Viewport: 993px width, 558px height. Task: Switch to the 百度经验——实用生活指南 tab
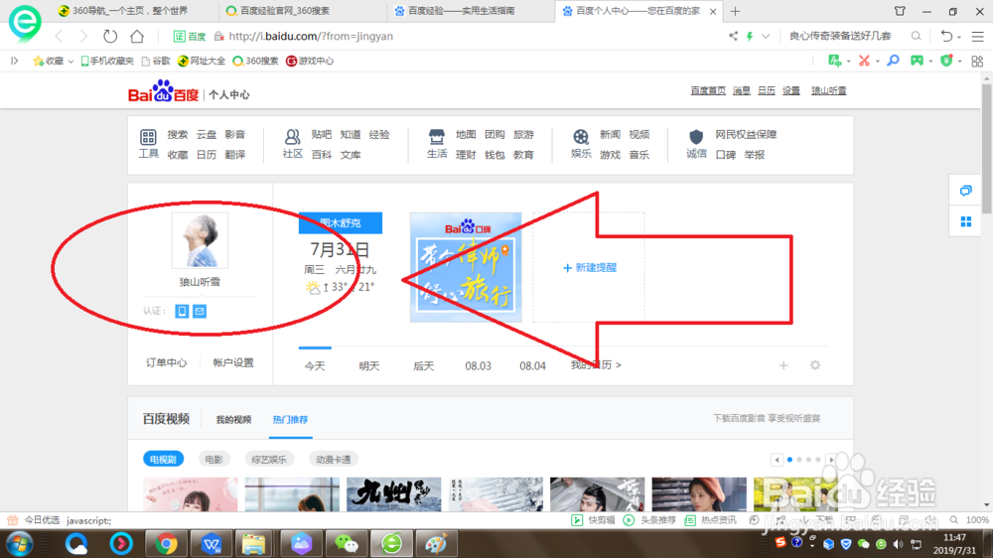tap(461, 11)
